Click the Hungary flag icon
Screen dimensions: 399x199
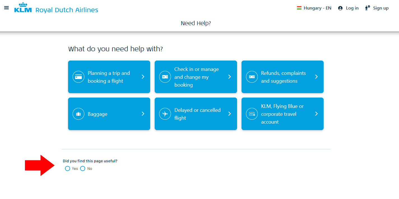point(299,8)
